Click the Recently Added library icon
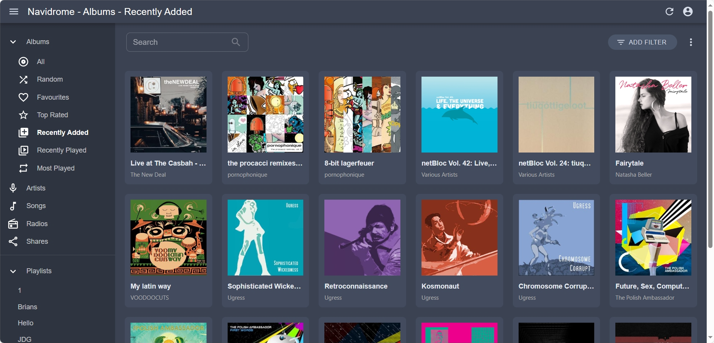 (x=23, y=133)
